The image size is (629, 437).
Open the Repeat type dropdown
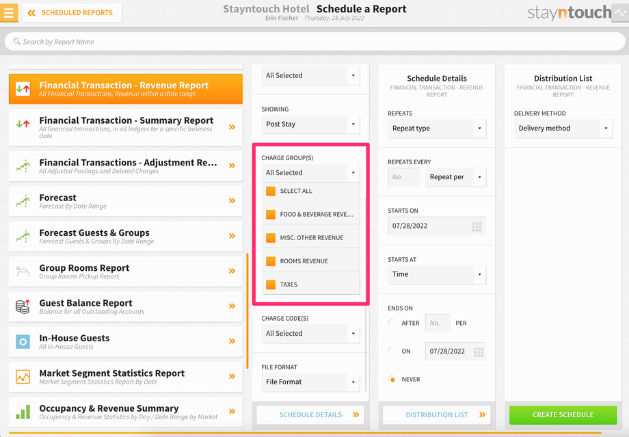[x=437, y=129]
